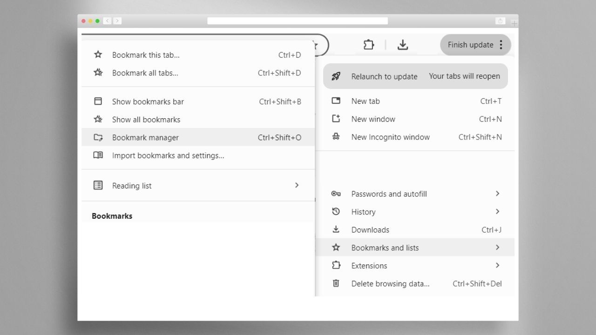Click the rocket icon for Relaunch to update

pyautogui.click(x=336, y=76)
